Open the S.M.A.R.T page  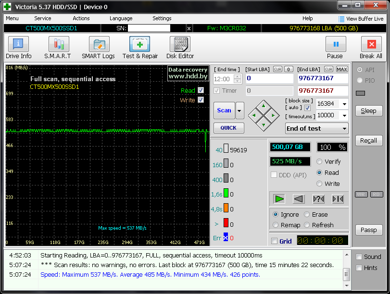[58, 48]
